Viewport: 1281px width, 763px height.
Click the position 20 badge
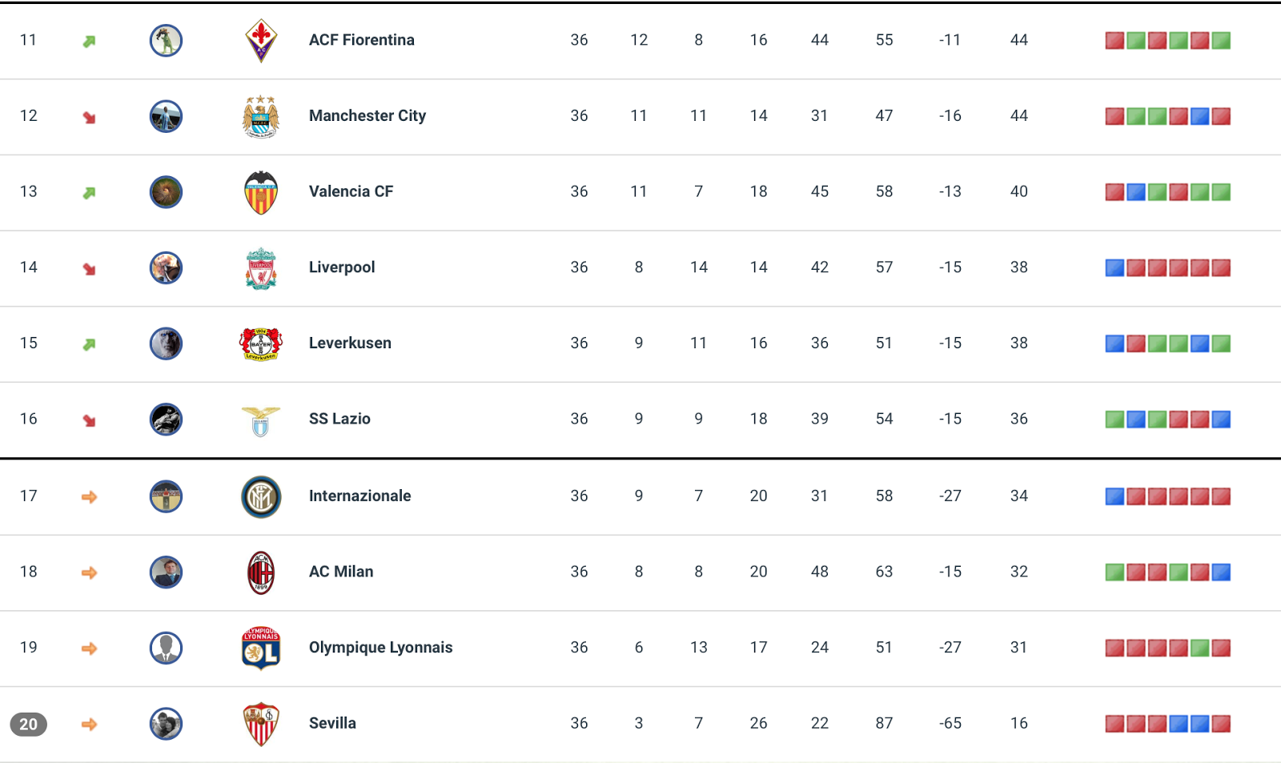[x=28, y=724]
